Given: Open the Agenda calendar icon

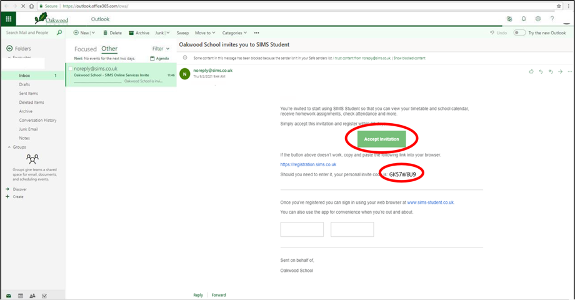Looking at the screenshot, I should click(x=152, y=58).
